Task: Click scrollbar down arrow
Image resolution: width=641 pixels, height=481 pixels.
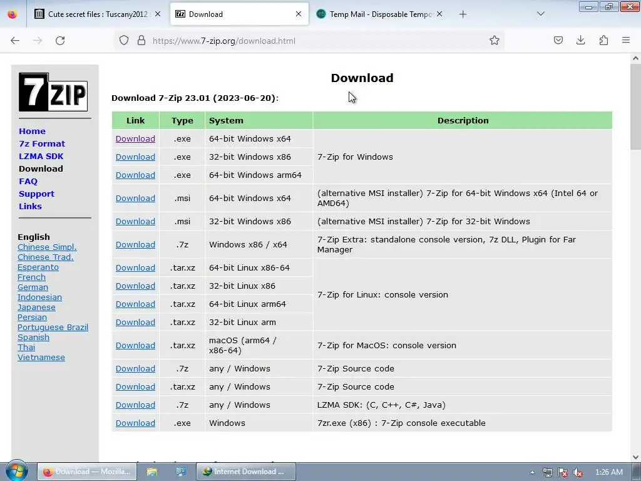Action: [x=635, y=457]
